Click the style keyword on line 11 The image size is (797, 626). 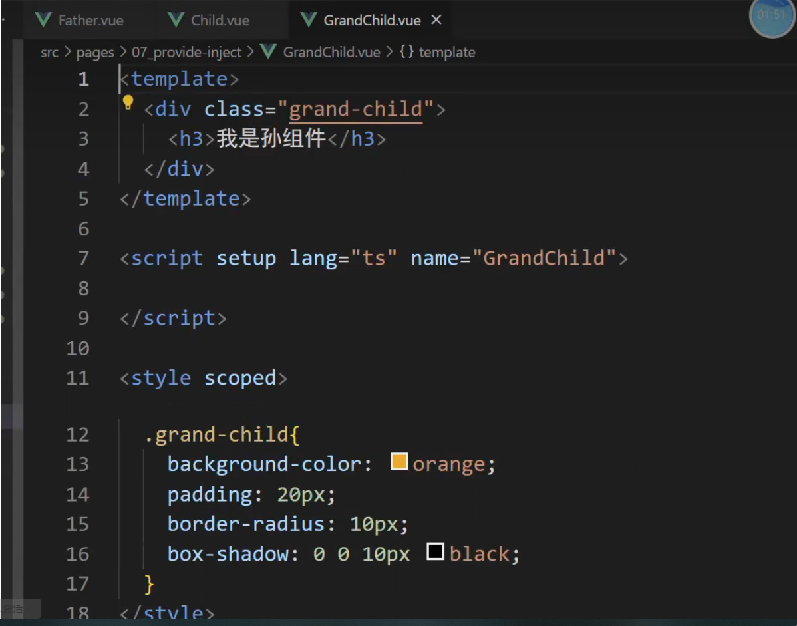tap(160, 378)
